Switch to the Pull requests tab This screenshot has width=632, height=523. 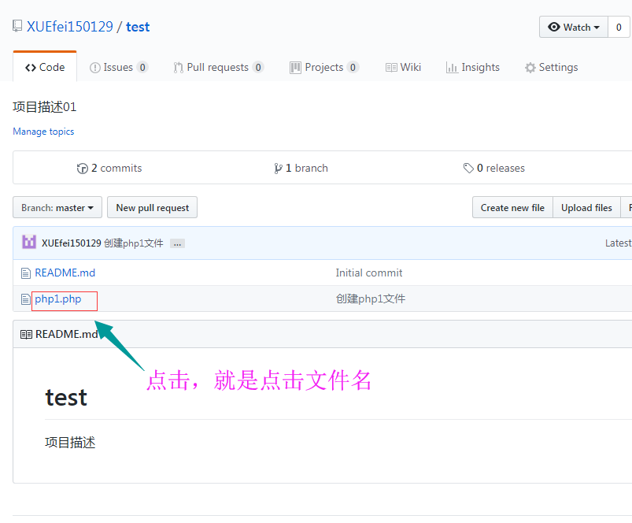pyautogui.click(x=218, y=67)
